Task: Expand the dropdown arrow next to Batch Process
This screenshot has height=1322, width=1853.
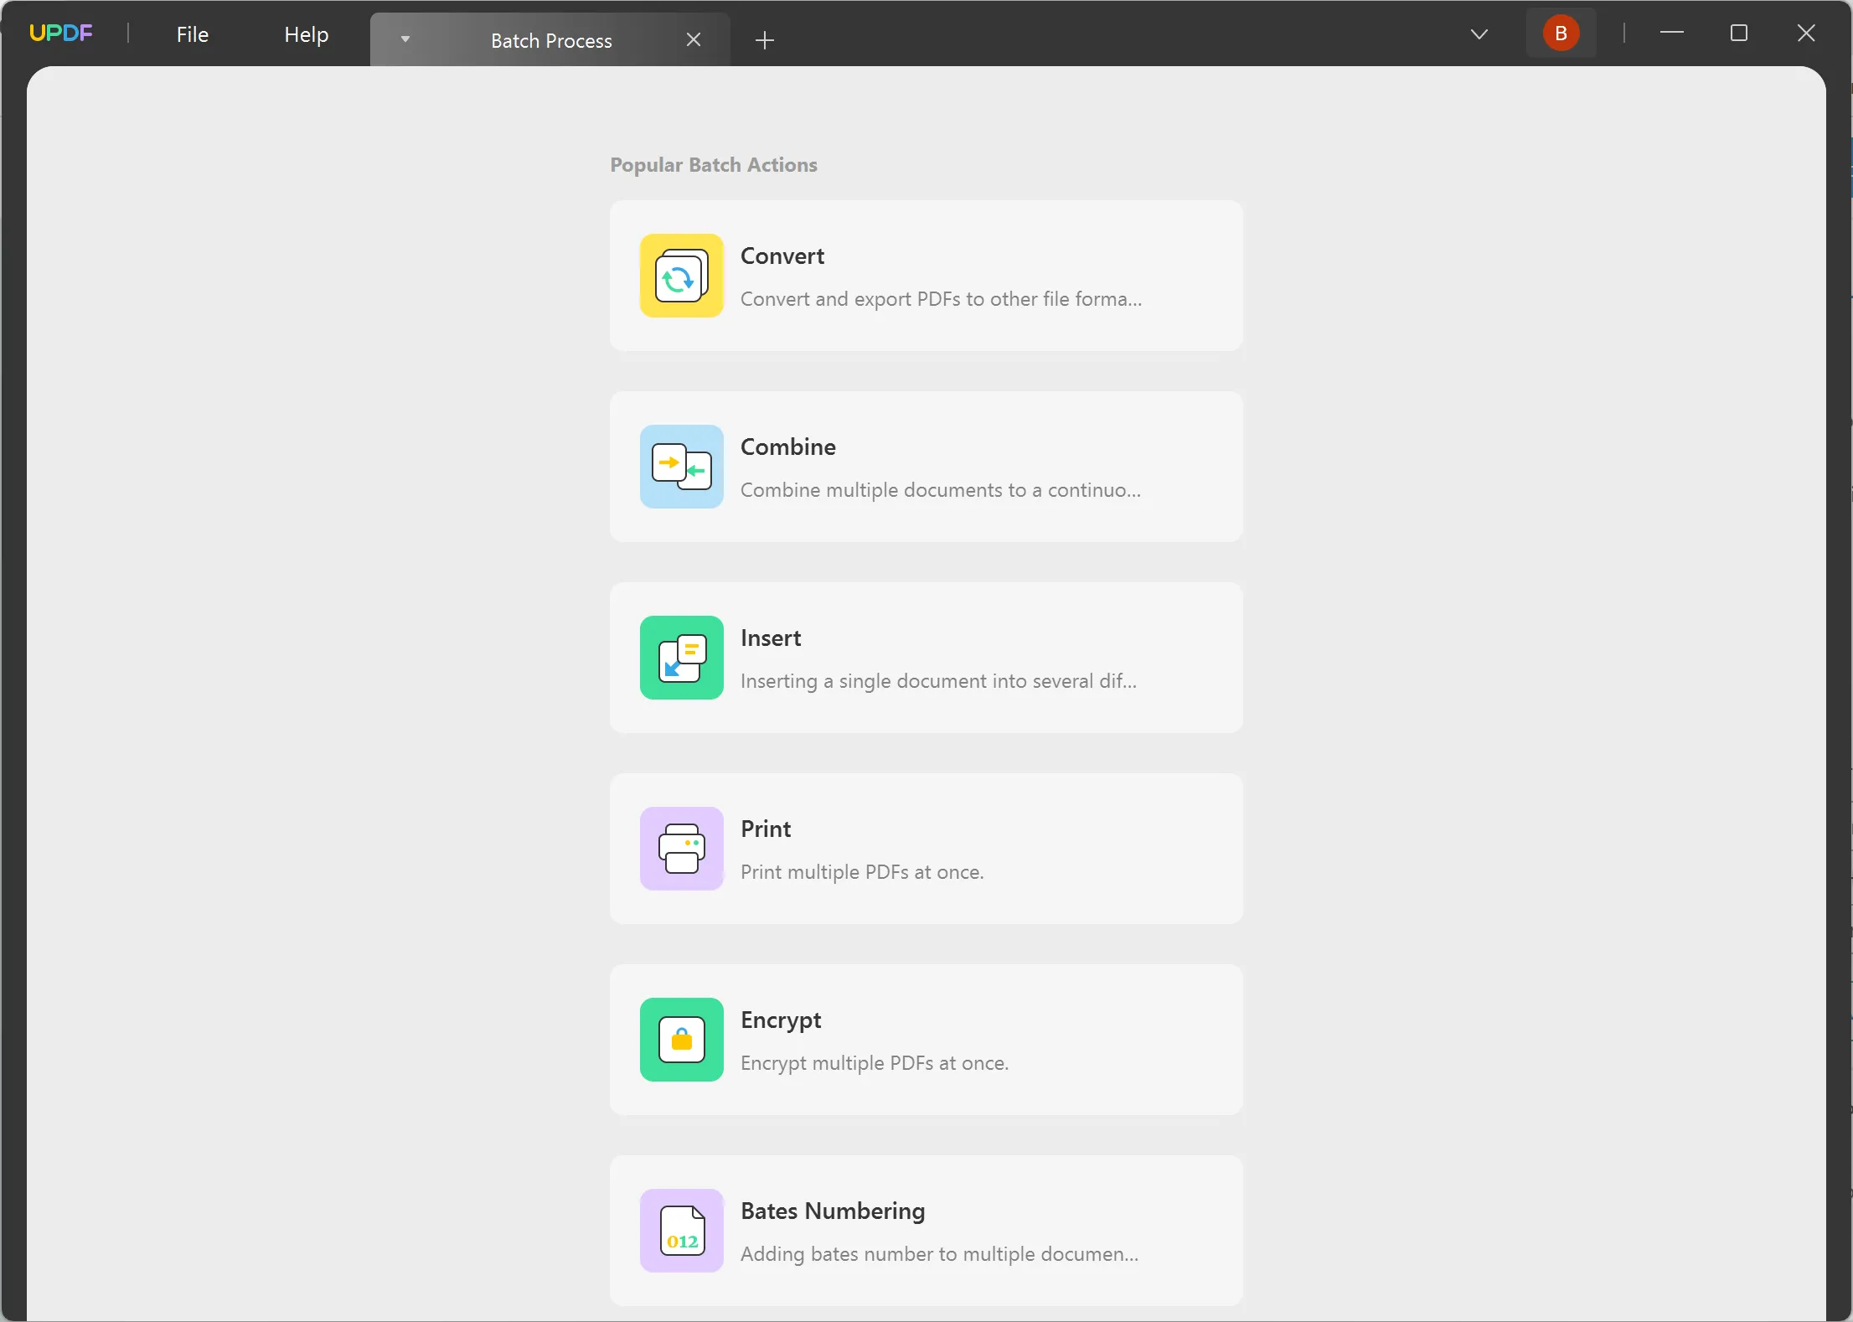Action: 405,39
